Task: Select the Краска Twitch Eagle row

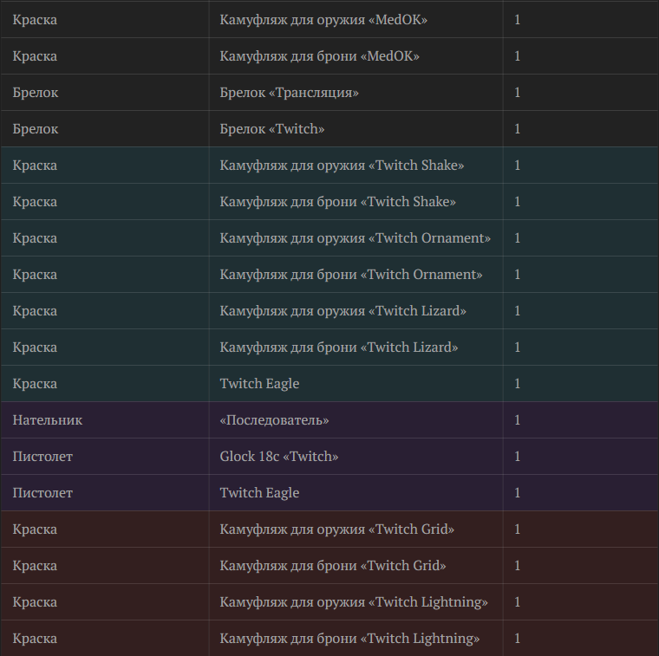Action: pyautogui.click(x=329, y=383)
